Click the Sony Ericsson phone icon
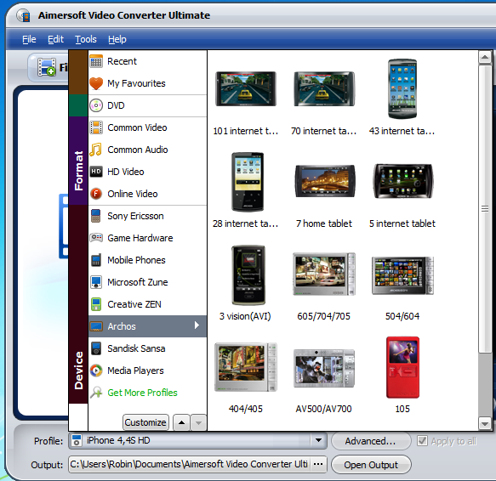The height and width of the screenshot is (481, 496). coord(95,216)
